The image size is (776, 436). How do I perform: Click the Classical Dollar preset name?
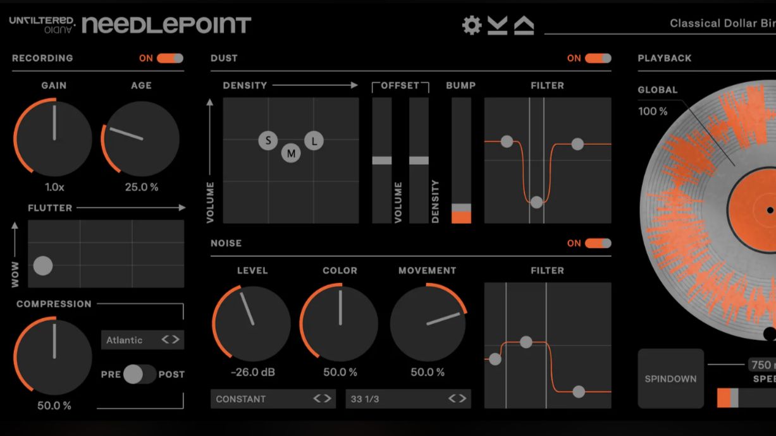tap(722, 23)
